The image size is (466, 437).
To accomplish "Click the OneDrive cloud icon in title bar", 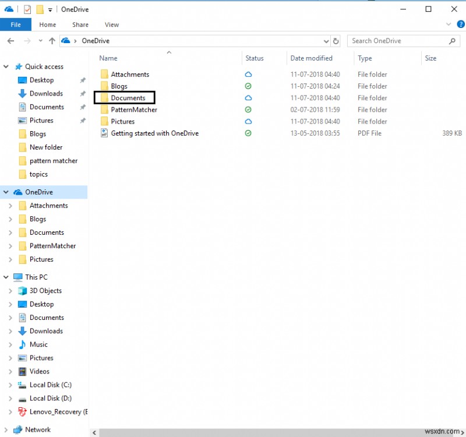I will pyautogui.click(x=9, y=9).
